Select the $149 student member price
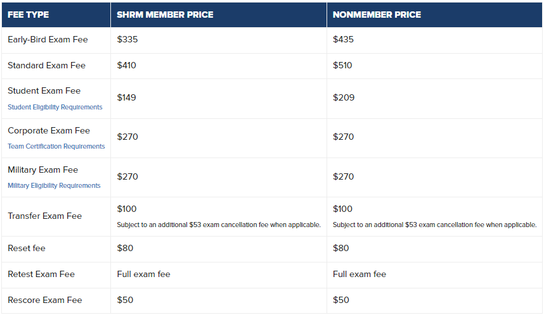The width and height of the screenshot is (544, 315). pos(126,97)
